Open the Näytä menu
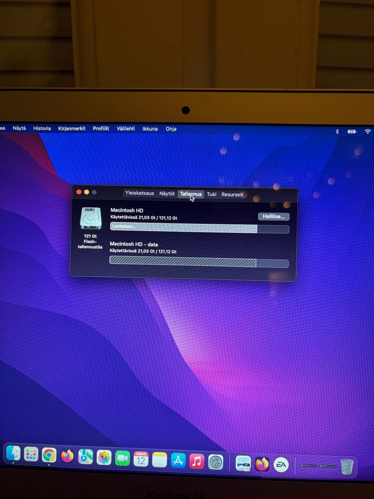Image resolution: width=374 pixels, height=499 pixels. point(19,128)
